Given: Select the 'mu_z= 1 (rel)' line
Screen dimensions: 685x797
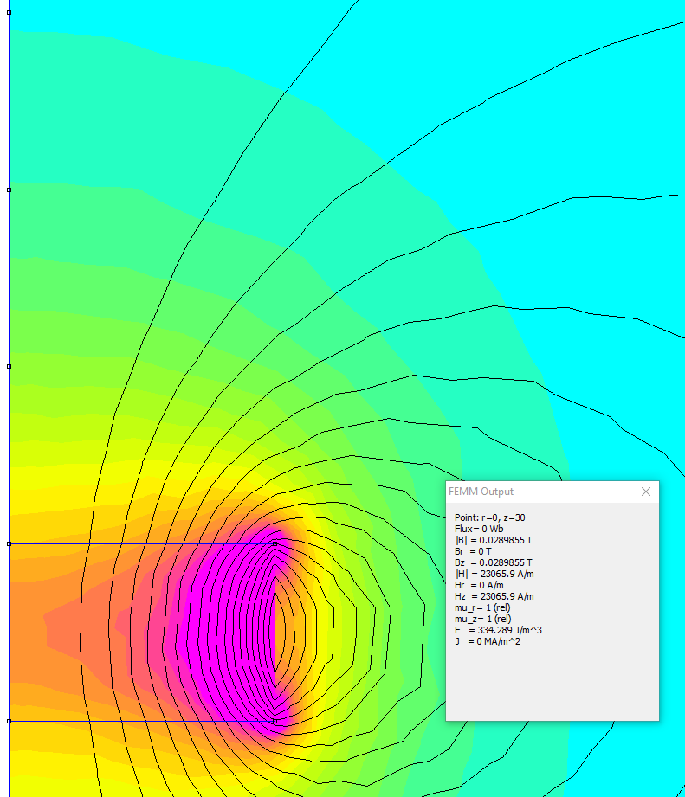Looking at the screenshot, I should 483,619.
